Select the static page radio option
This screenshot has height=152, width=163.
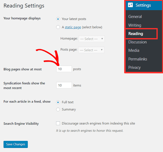point(58,27)
